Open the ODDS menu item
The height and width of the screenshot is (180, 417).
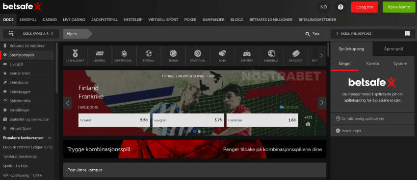(x=8, y=20)
